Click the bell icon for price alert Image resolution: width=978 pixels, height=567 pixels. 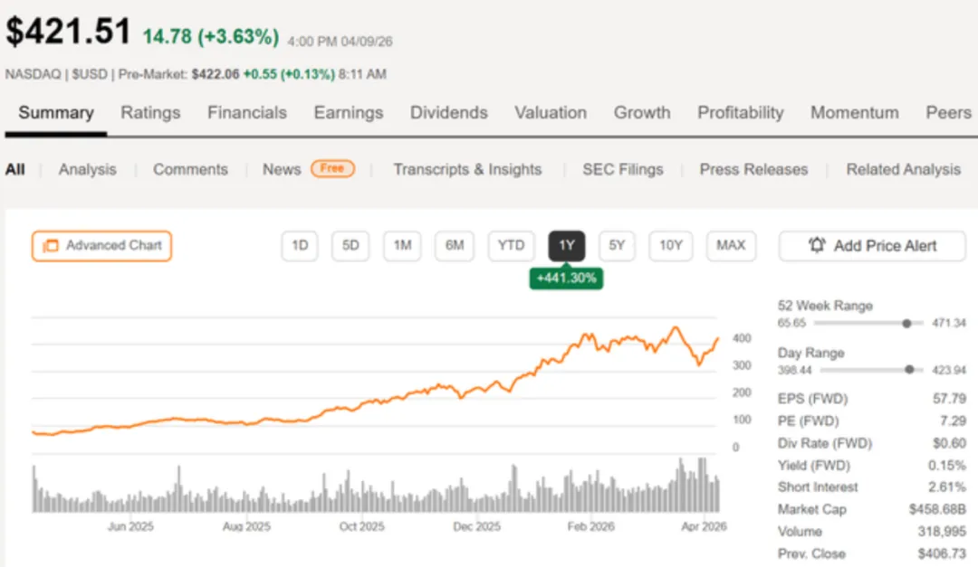[x=817, y=245]
